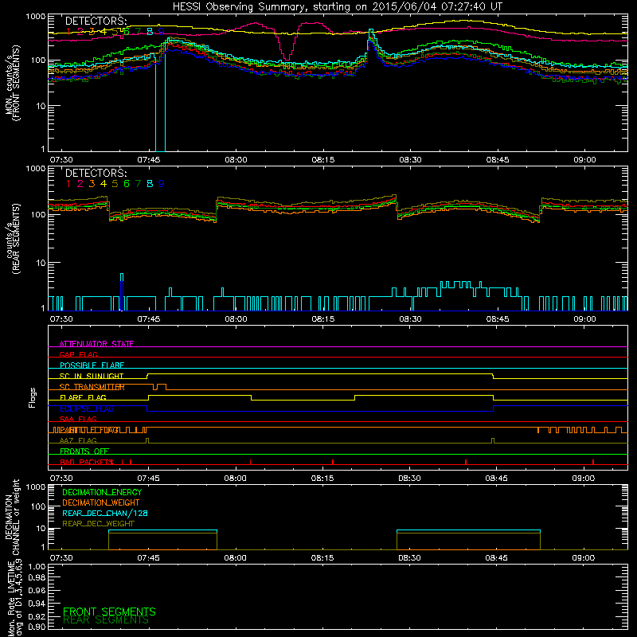Click bad packets tick between 08:30 and 08:45
Screen dimensions: 637x637
click(x=466, y=462)
